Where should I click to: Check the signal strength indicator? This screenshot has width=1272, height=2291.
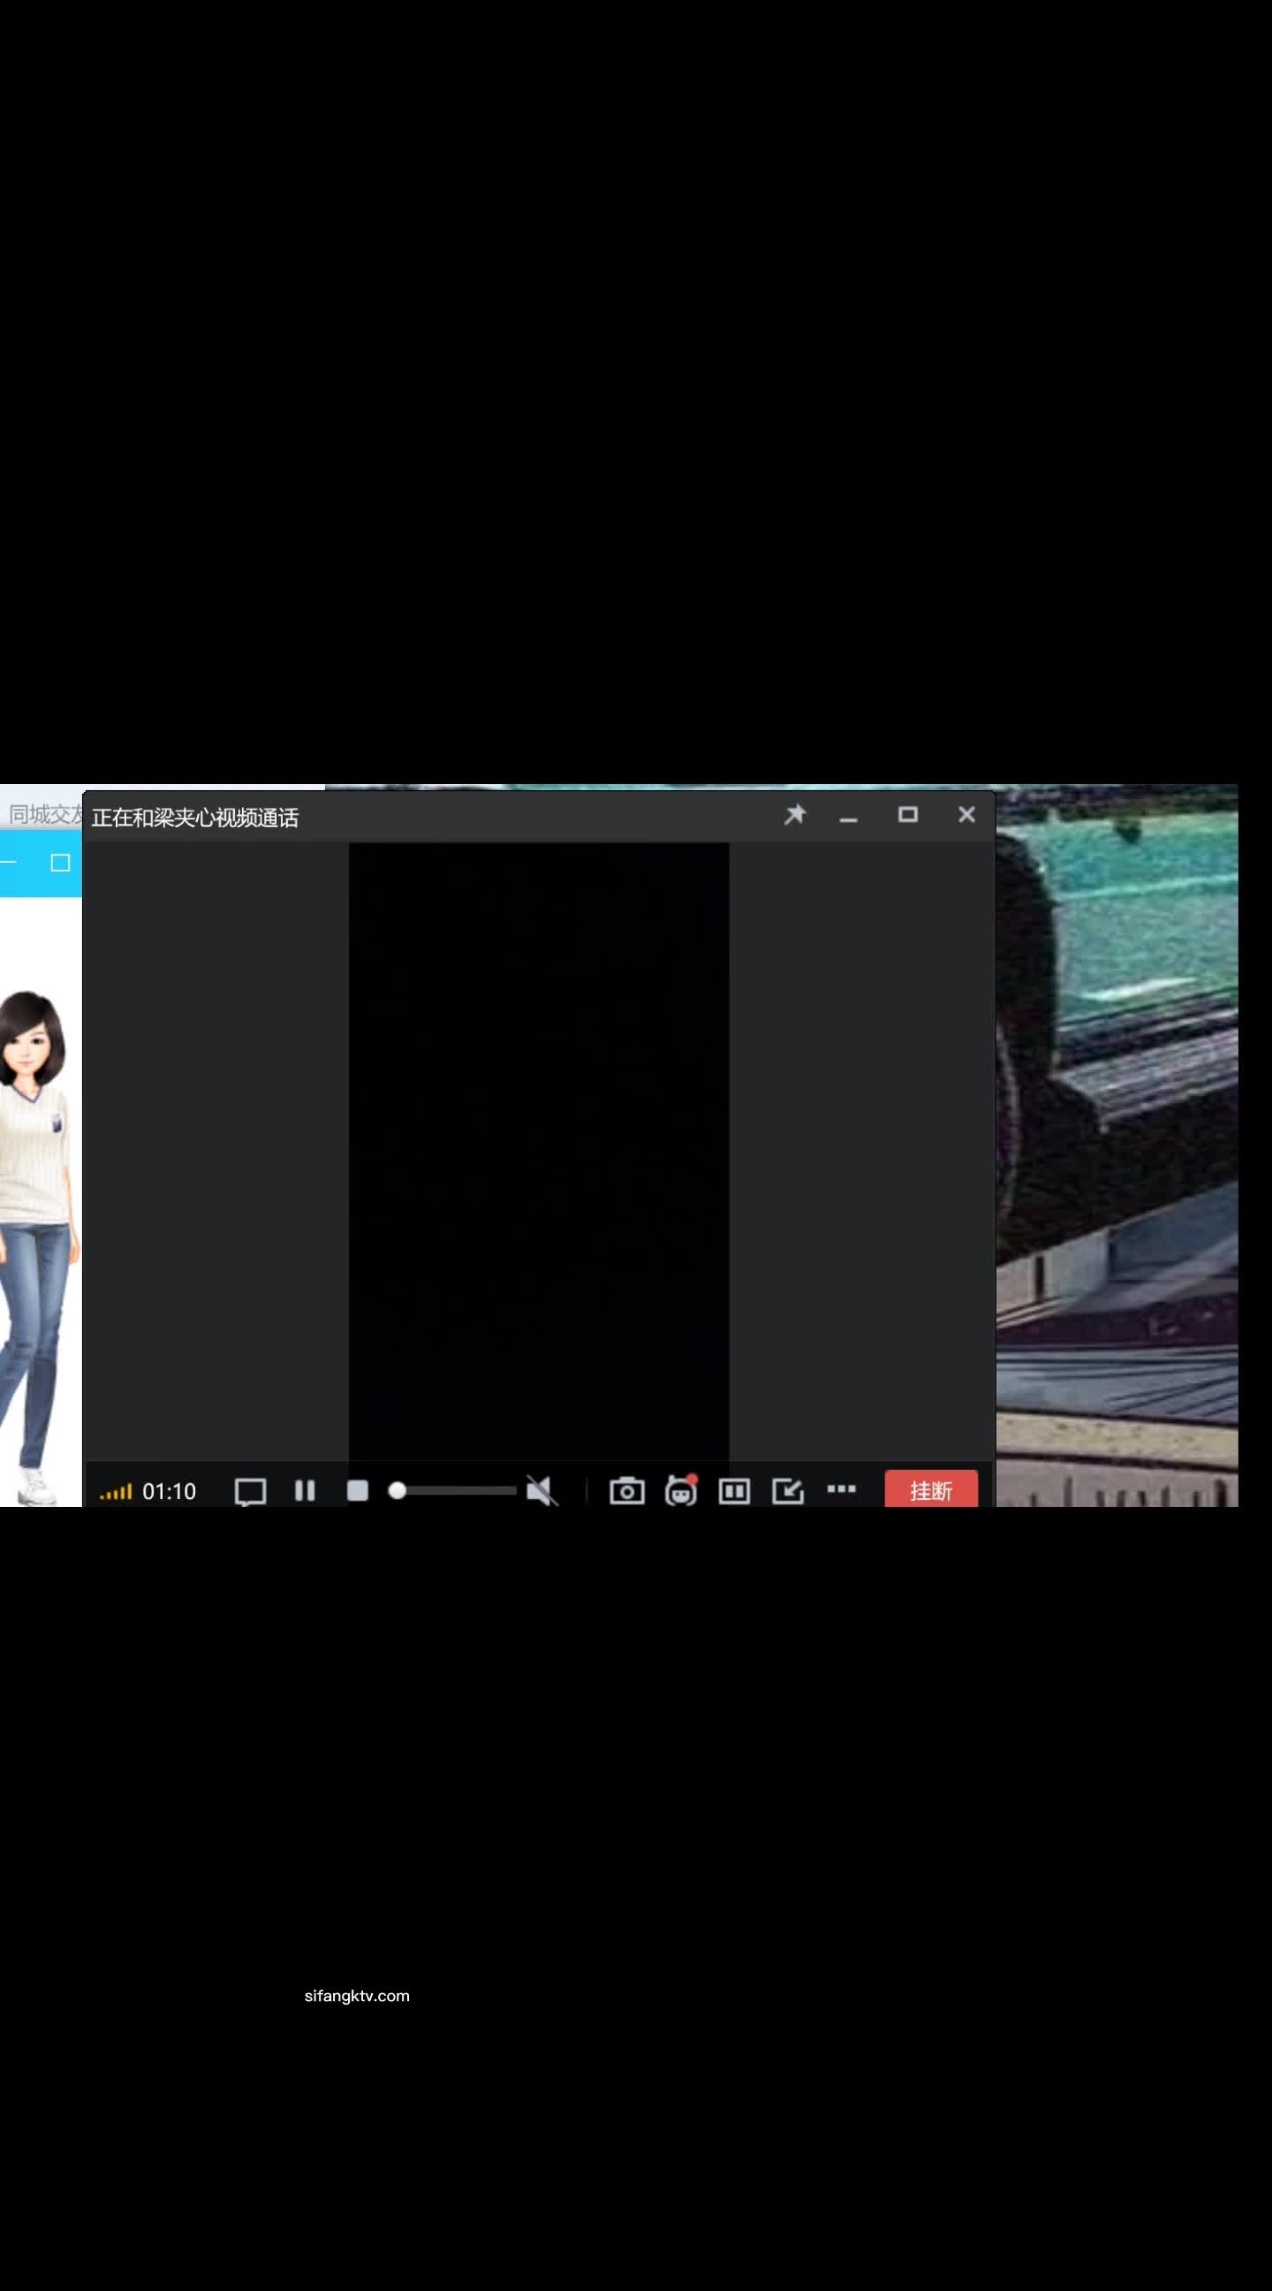pos(116,1491)
